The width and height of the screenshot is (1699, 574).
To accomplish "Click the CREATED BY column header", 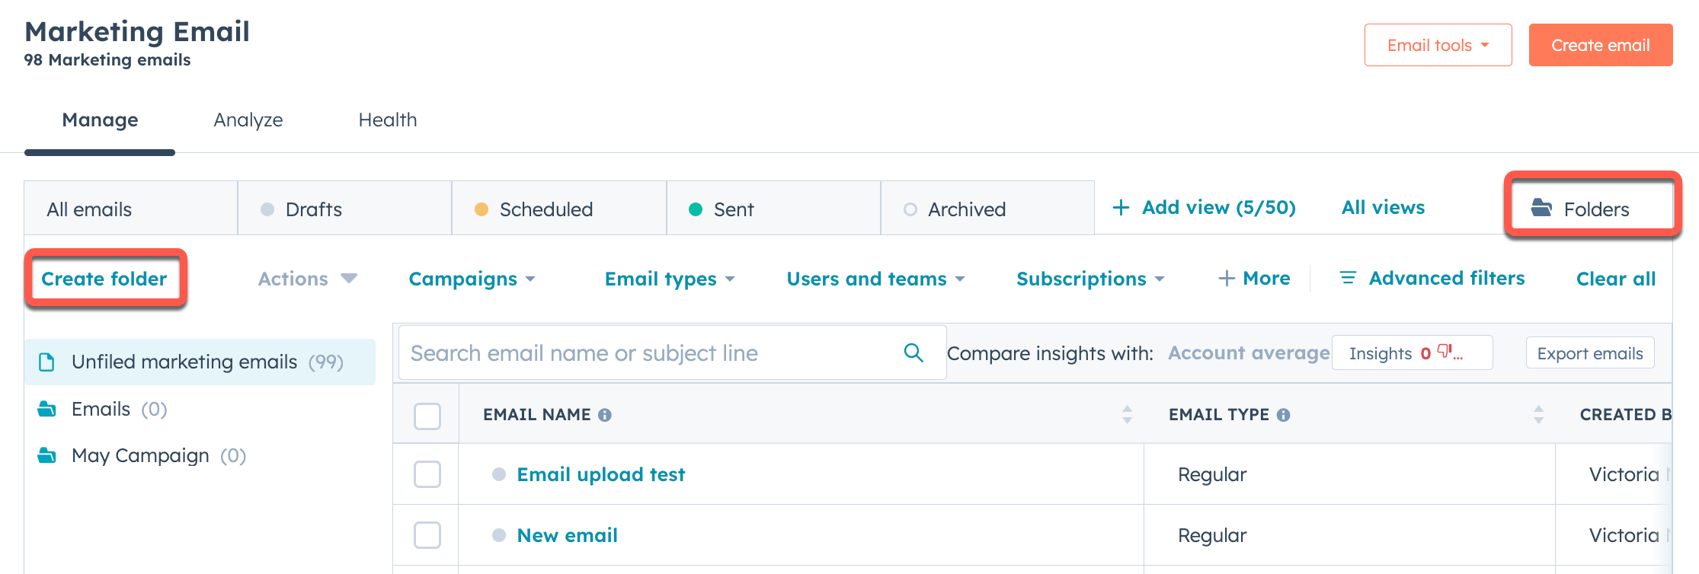I will (1625, 414).
